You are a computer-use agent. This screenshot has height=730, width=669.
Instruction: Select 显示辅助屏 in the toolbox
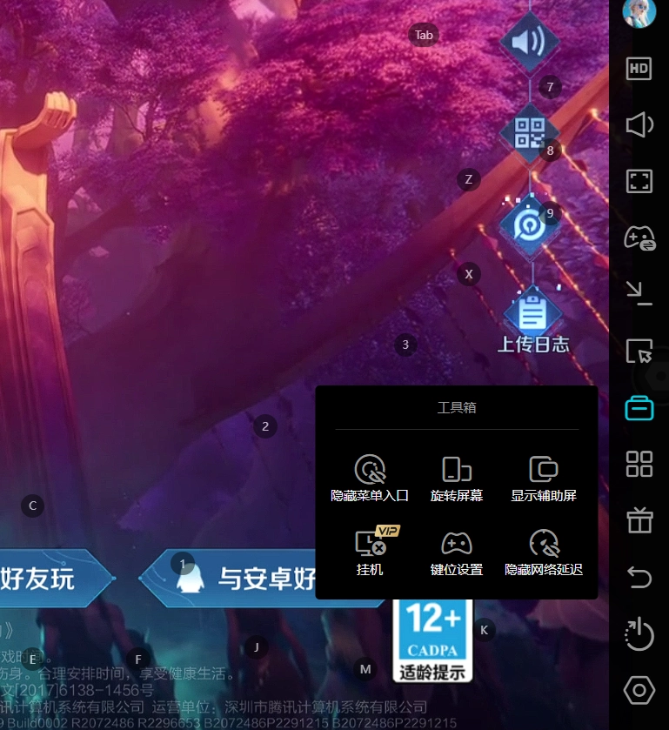pos(544,479)
